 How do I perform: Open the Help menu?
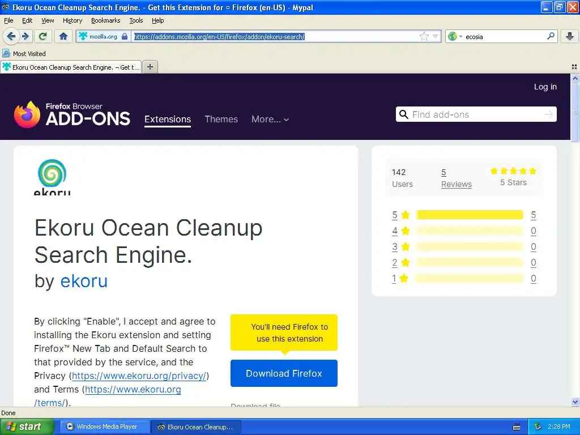[x=158, y=20]
